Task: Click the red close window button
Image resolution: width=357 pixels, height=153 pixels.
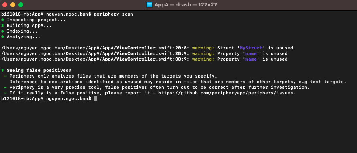Action: point(5,4)
